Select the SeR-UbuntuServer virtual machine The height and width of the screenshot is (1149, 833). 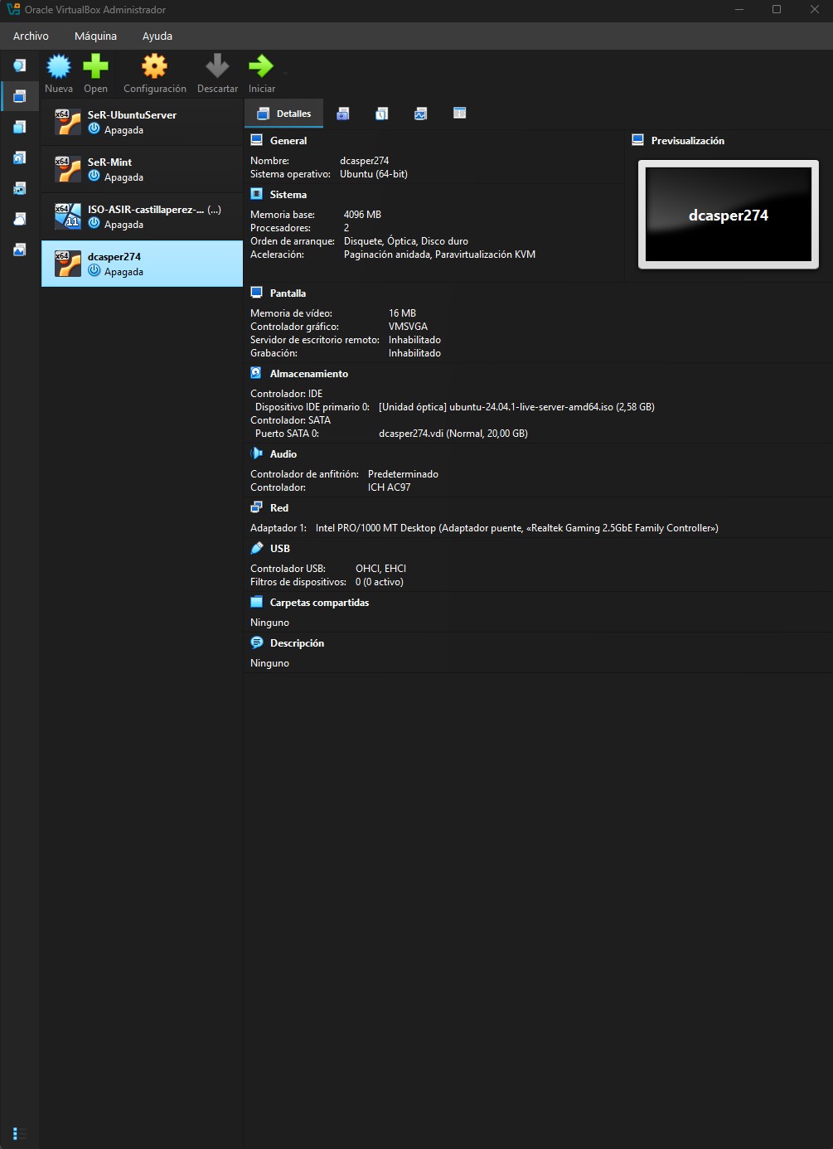click(x=142, y=122)
